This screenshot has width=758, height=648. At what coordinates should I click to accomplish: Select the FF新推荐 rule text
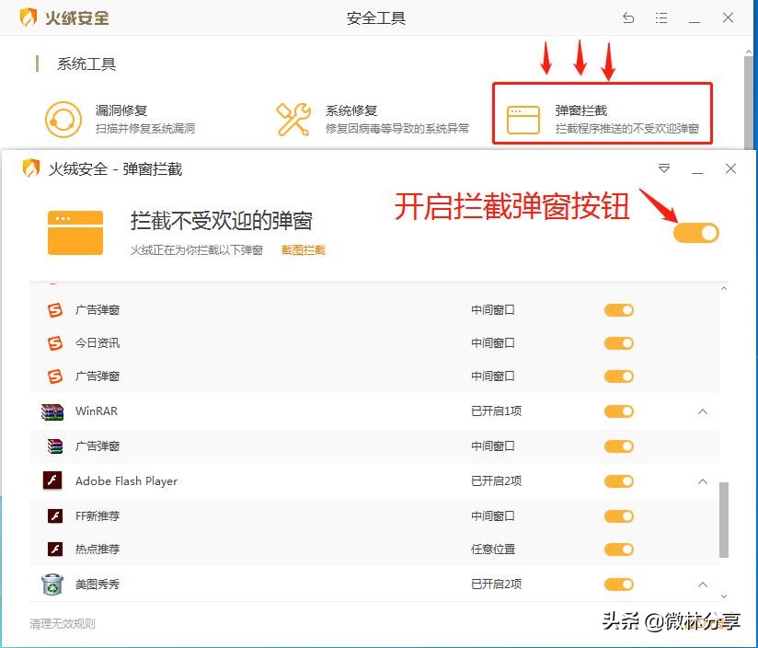click(98, 516)
